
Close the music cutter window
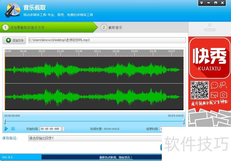tap(222, 3)
